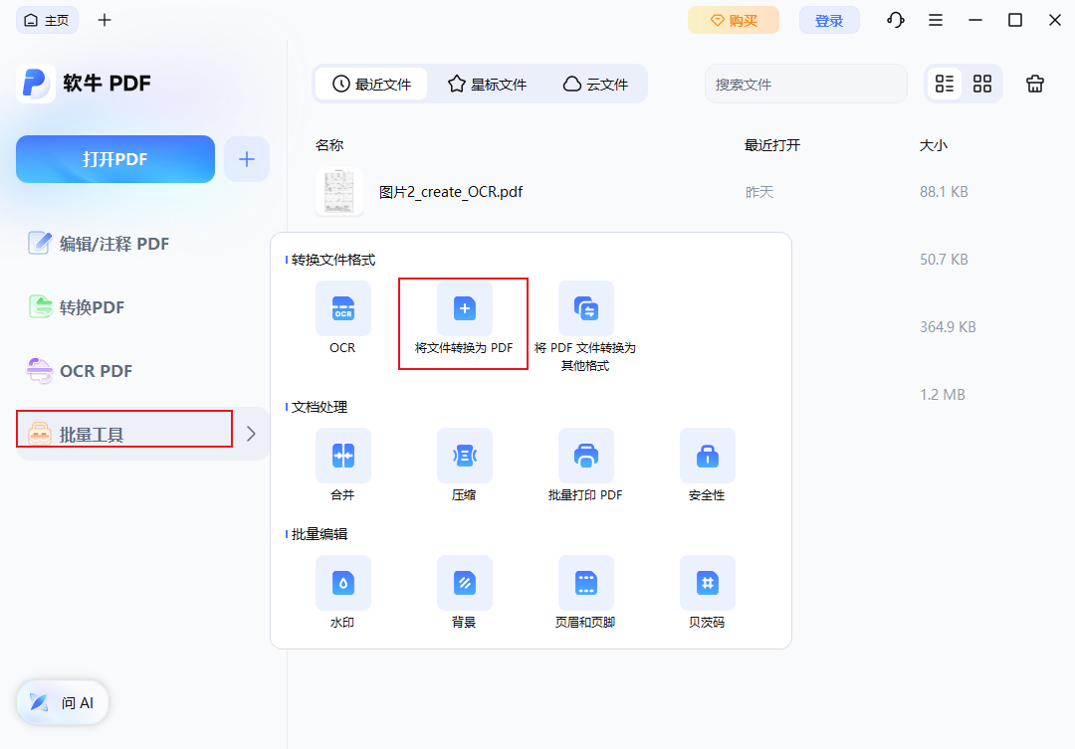Screen dimensions: 1075x749
Task: Open OCR PDF in sidebar
Action: click(80, 371)
